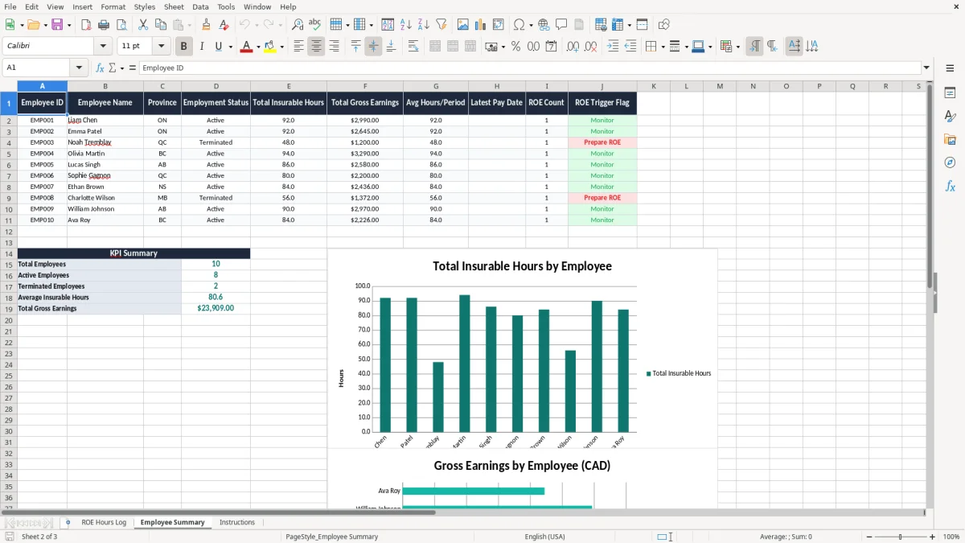This screenshot has width=965, height=543.
Task: Open the sidebar Styles panel icon
Action: coord(950,117)
